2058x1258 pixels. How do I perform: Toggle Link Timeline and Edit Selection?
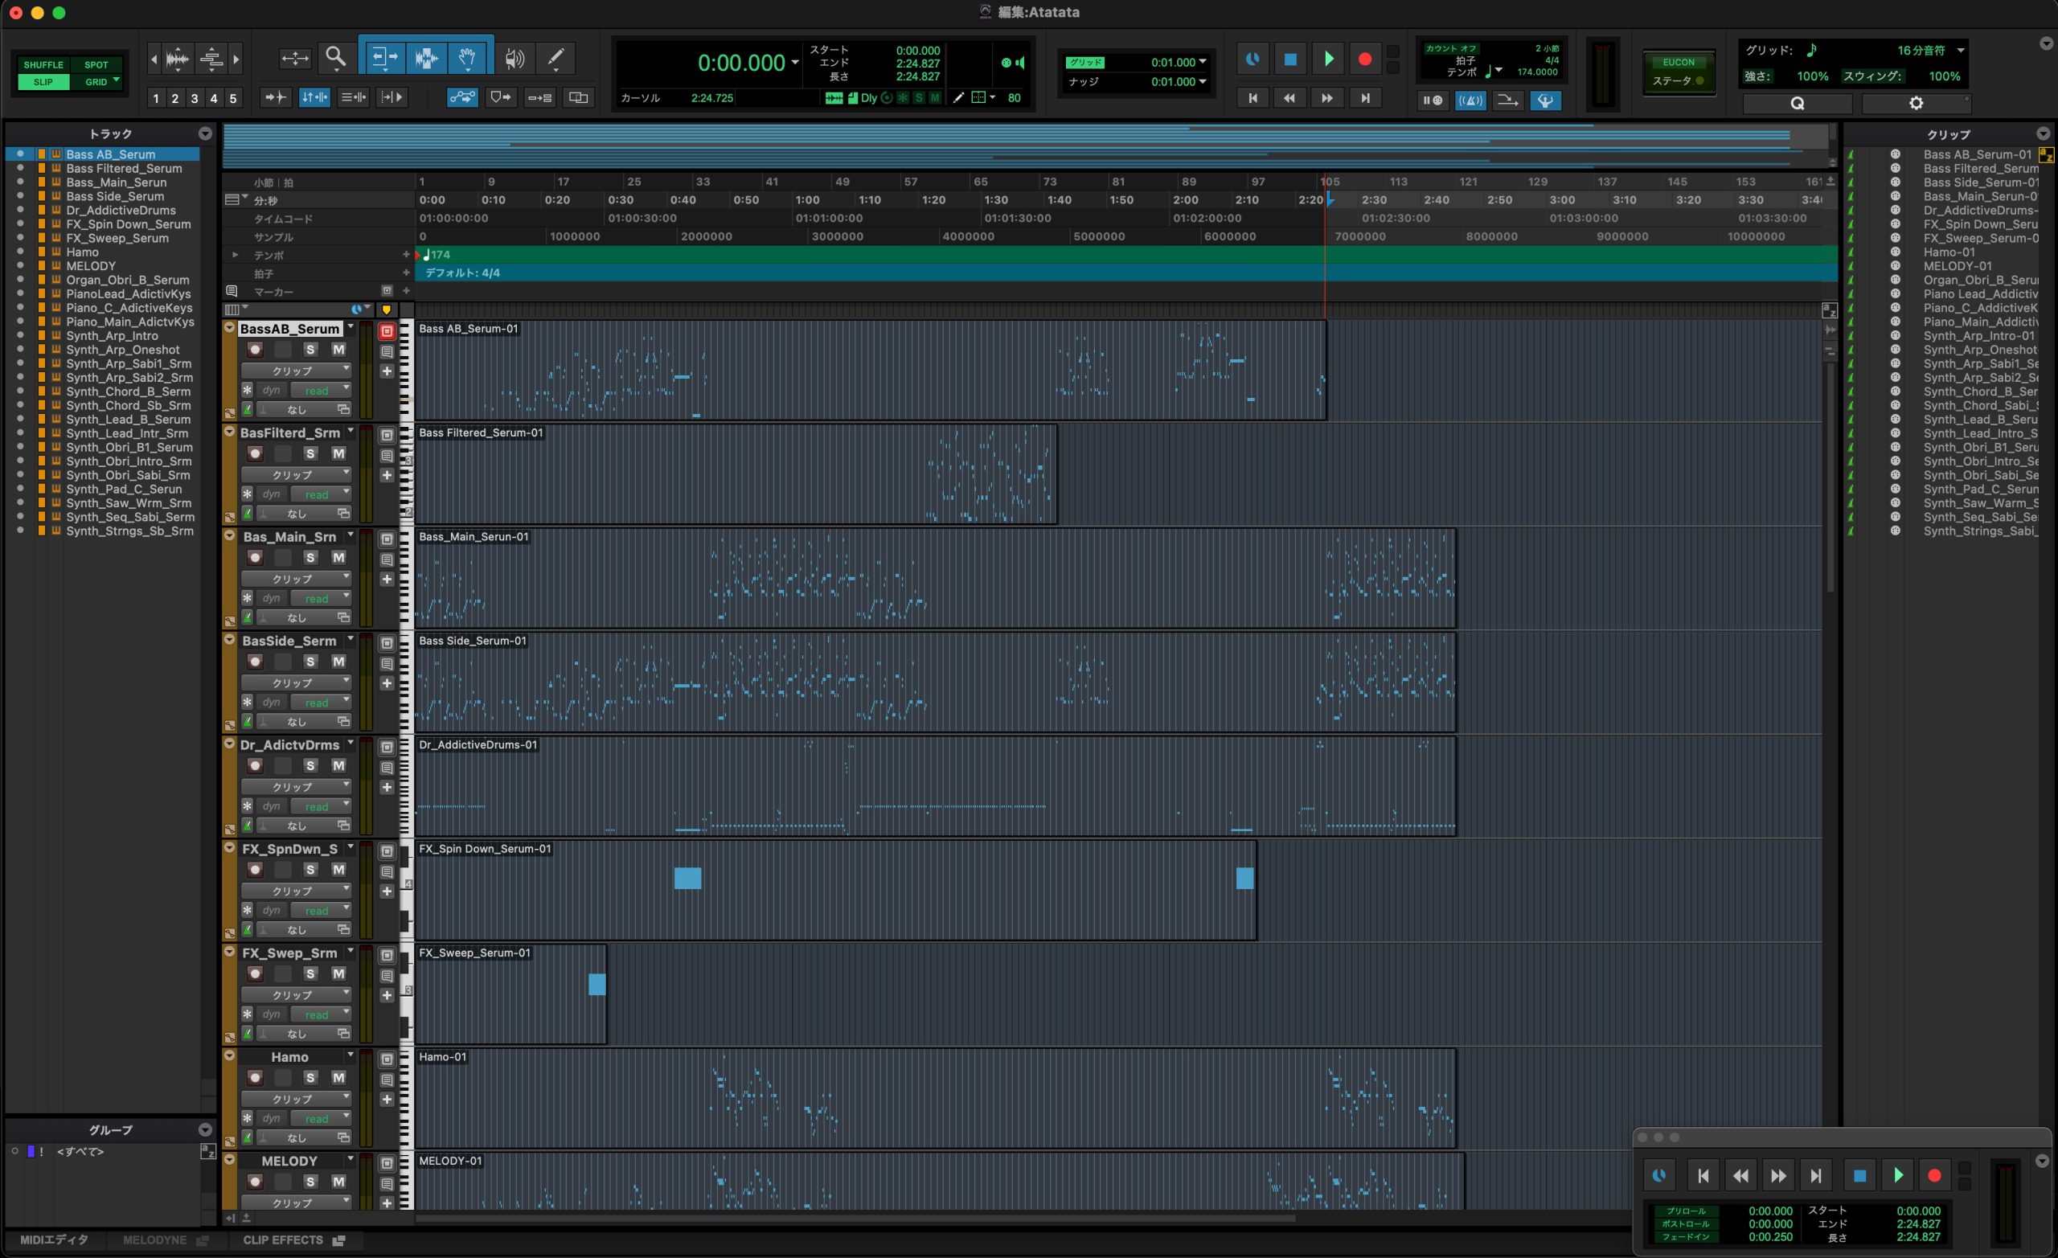point(314,98)
